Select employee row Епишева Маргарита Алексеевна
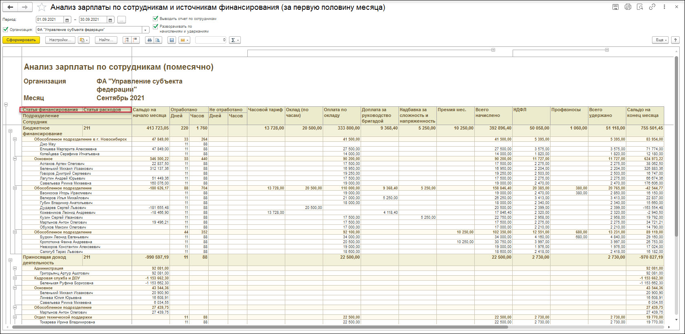Screen dimensions: 685x334 68,149
